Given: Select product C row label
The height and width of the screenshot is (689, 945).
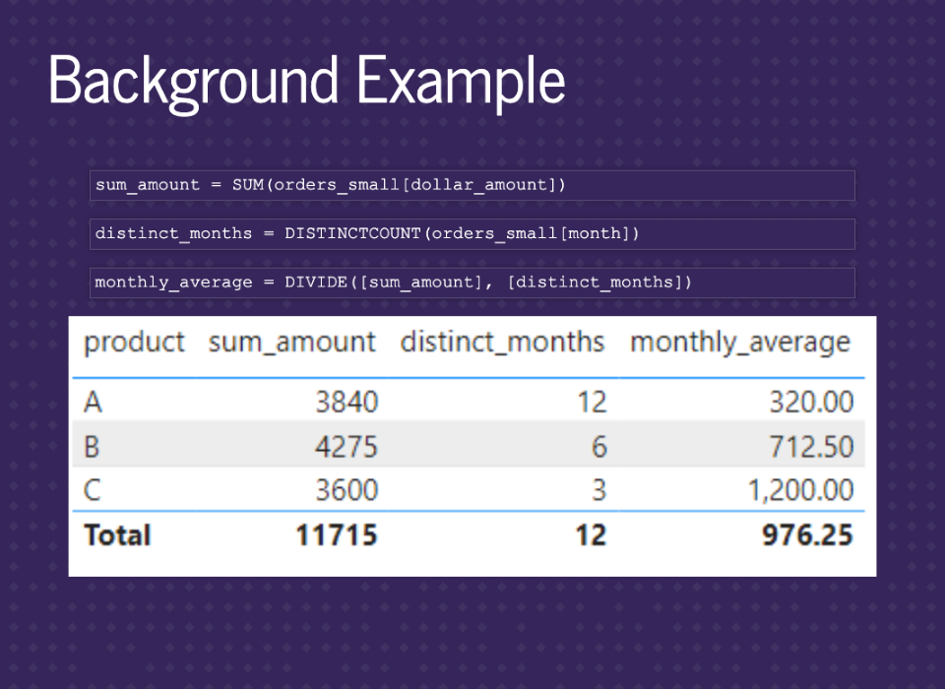Looking at the screenshot, I should coord(94,490).
